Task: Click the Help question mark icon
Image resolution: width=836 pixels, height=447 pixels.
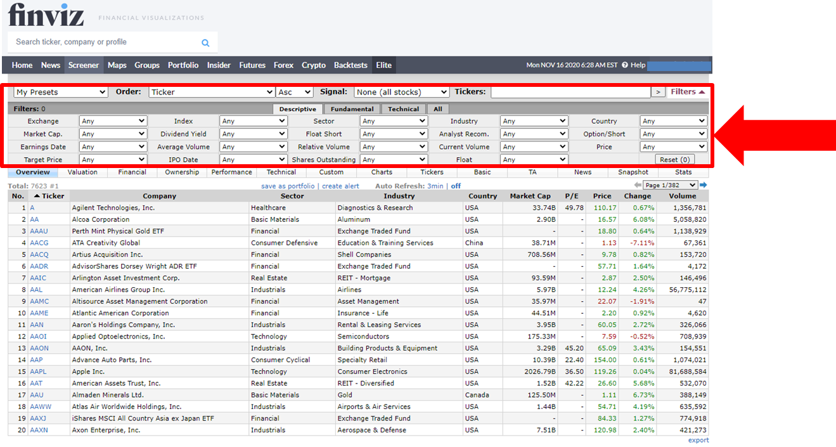Action: pyautogui.click(x=624, y=65)
